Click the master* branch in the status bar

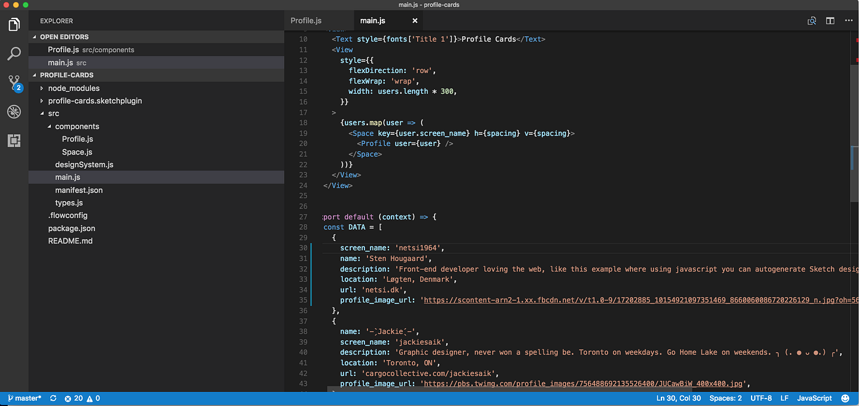coord(23,398)
